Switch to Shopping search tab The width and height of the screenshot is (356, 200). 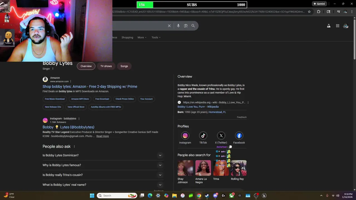[127, 37]
